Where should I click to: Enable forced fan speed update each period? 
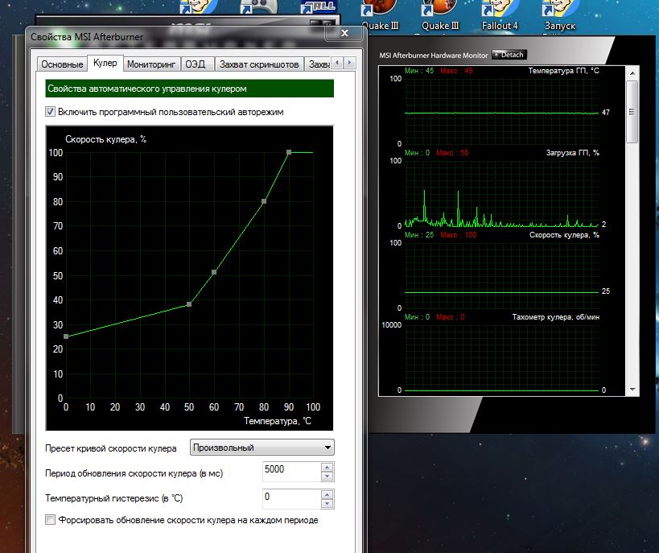point(51,520)
